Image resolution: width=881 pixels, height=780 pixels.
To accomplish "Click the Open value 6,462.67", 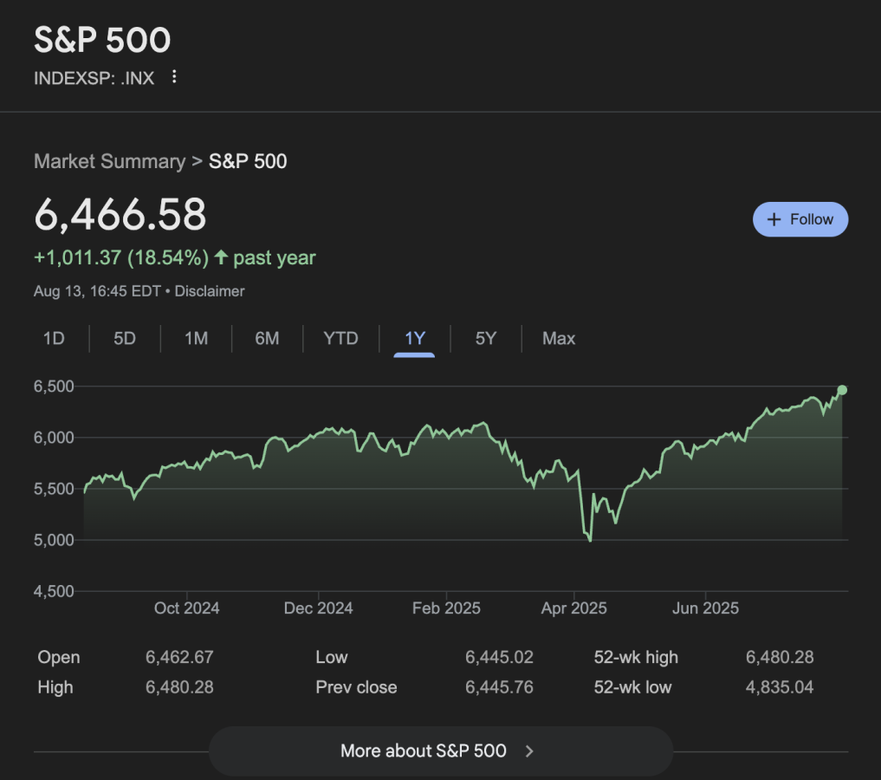I will point(179,657).
